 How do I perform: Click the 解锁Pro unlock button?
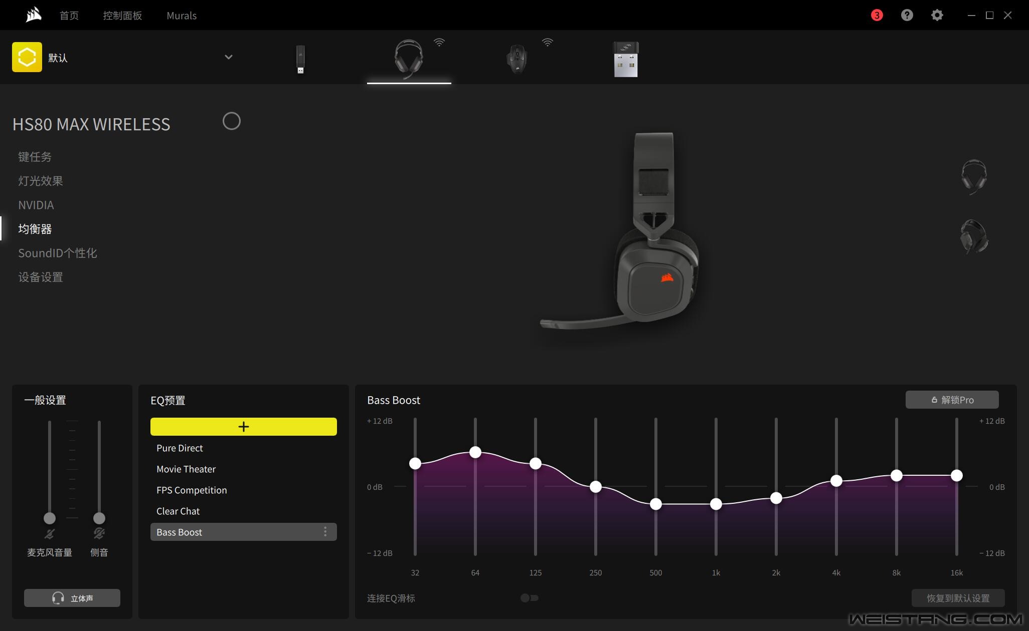pyautogui.click(x=952, y=400)
